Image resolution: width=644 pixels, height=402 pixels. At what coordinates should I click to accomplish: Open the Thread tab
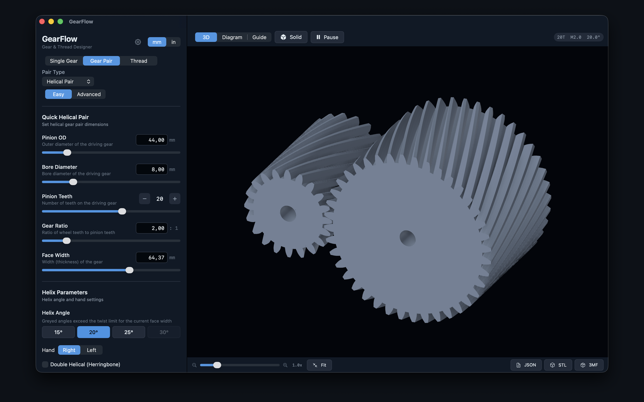139,61
